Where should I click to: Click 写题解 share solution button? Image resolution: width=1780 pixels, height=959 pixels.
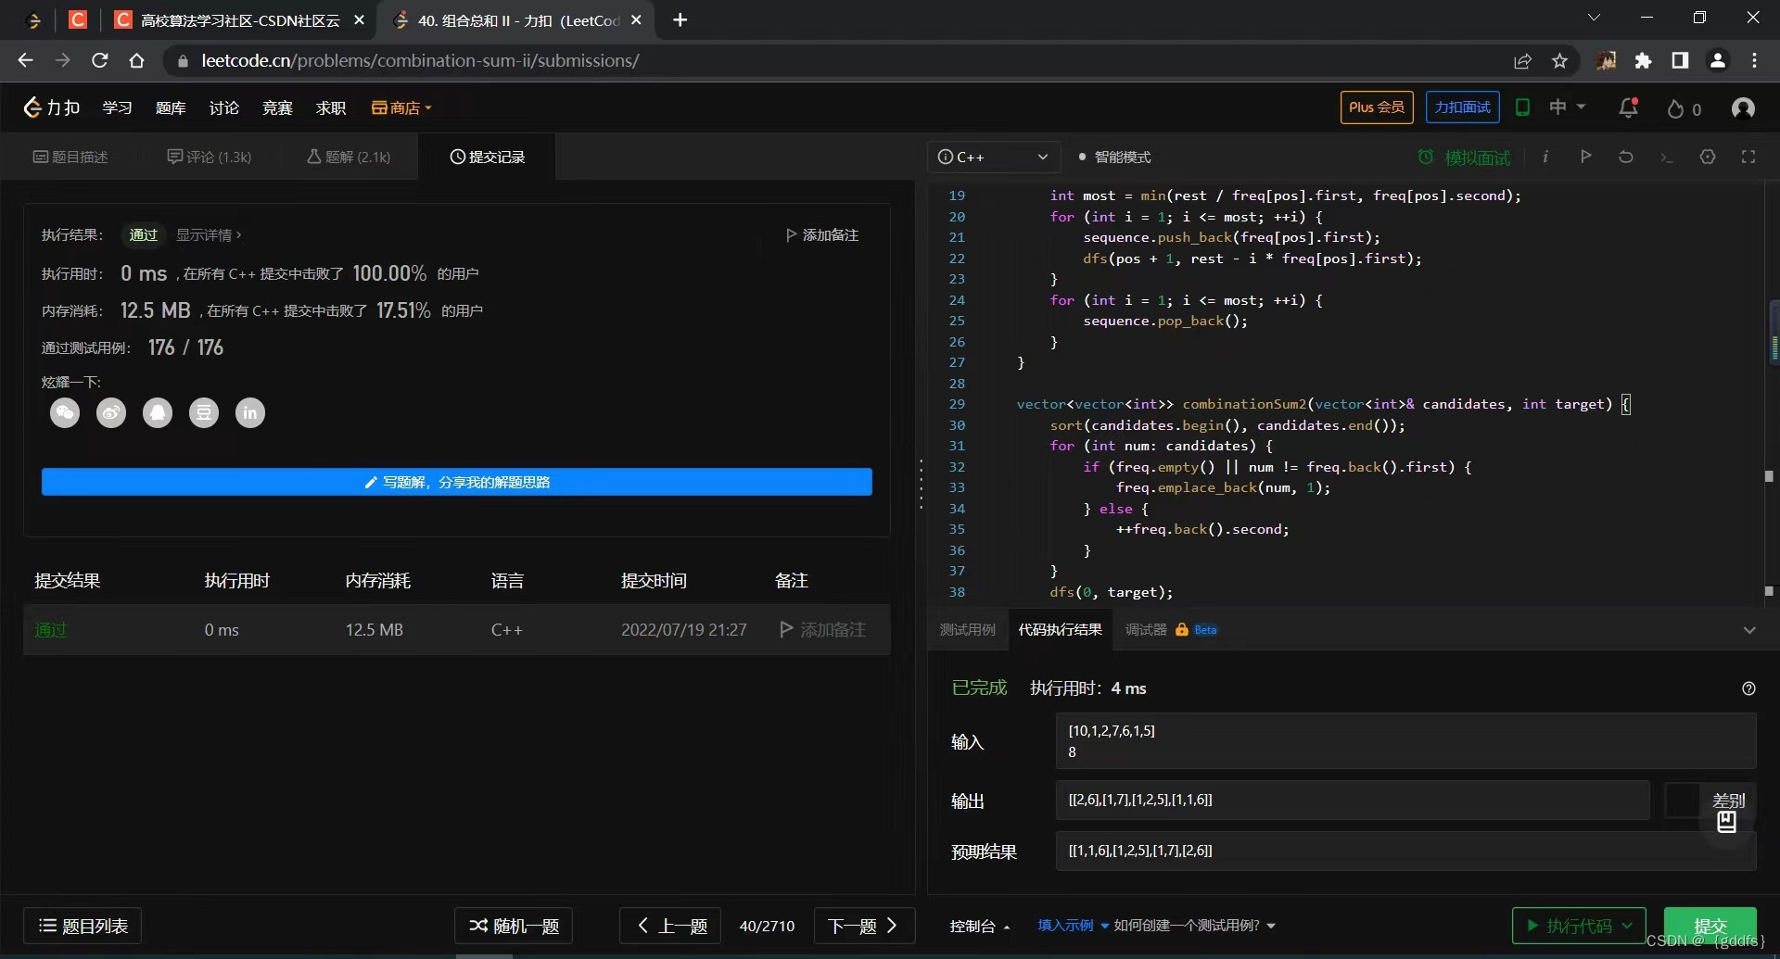tap(456, 482)
